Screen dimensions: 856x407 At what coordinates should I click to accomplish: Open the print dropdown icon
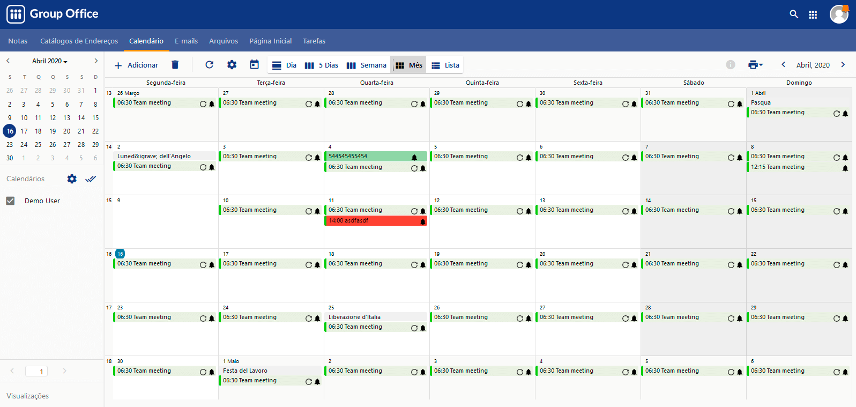755,65
